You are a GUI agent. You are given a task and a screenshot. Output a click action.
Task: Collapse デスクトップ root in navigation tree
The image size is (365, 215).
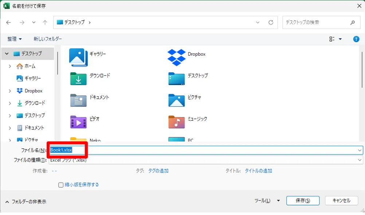7,54
